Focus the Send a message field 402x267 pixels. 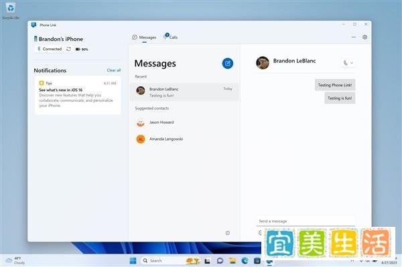click(306, 221)
